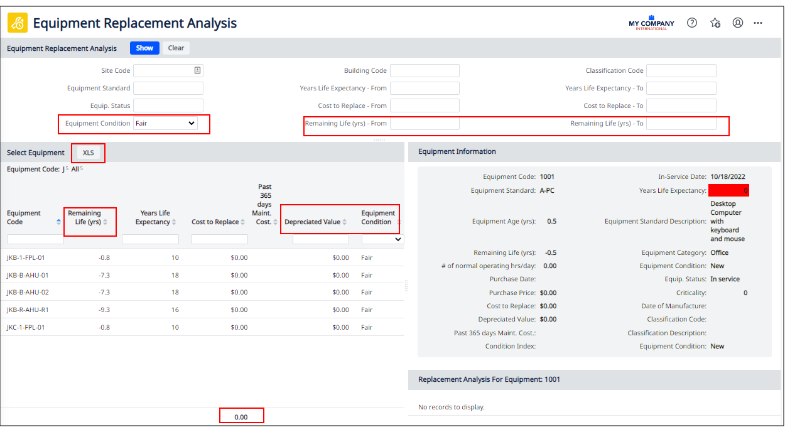The image size is (790, 432).
Task: Focus the Equipment Standard input field
Action: click(168, 88)
